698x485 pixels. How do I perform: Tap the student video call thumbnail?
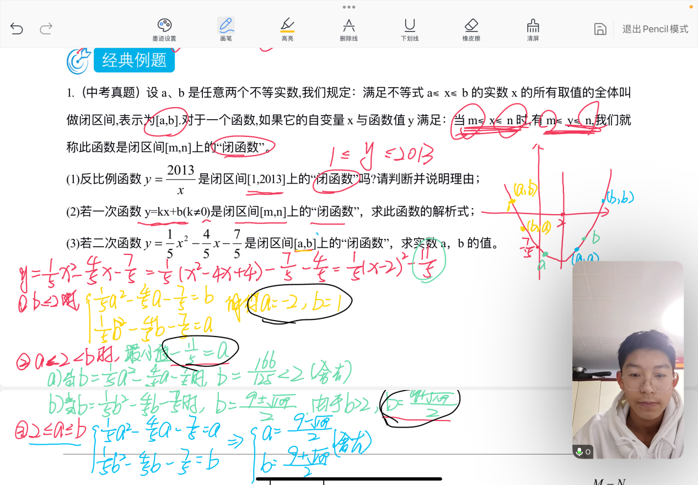(x=627, y=359)
